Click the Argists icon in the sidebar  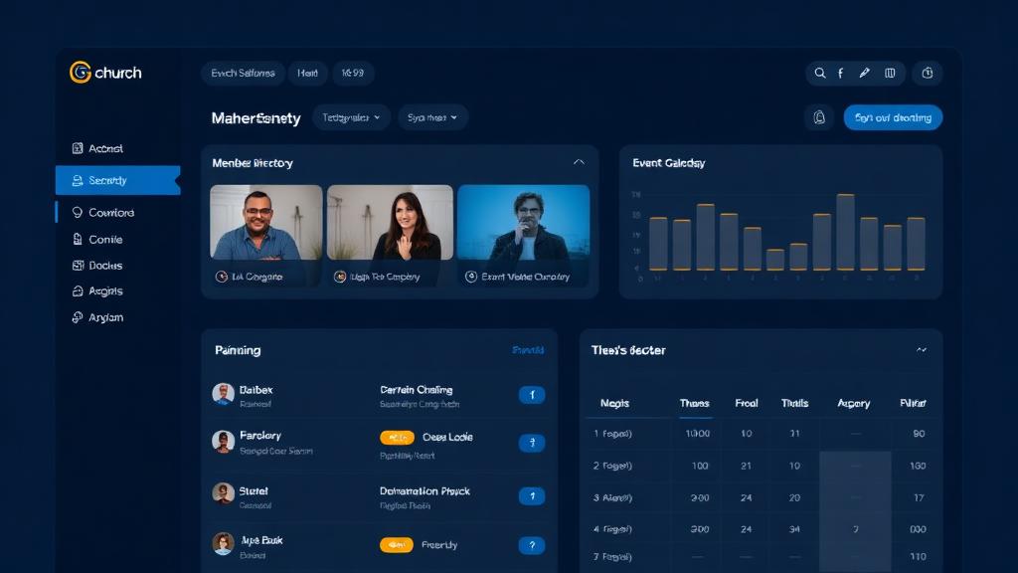click(x=79, y=290)
